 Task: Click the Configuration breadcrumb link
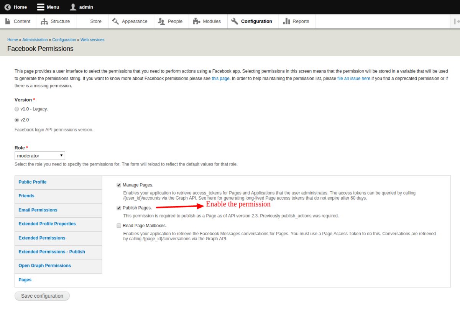64,39
